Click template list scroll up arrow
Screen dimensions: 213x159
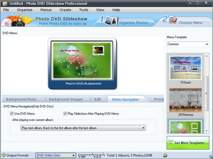point(207,56)
